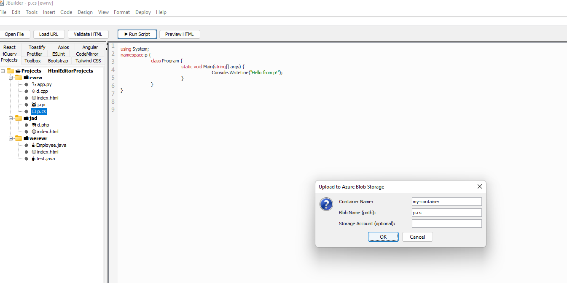This screenshot has width=567, height=283.
Task: Click the Container Name field
Action: click(x=446, y=202)
